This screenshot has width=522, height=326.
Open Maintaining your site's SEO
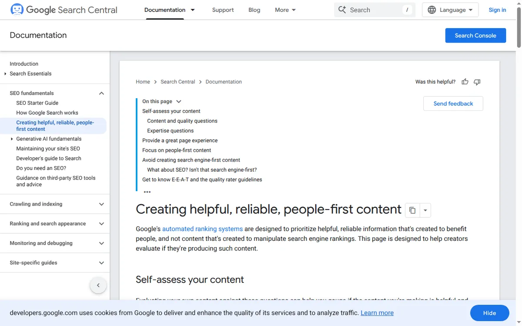tap(48, 149)
